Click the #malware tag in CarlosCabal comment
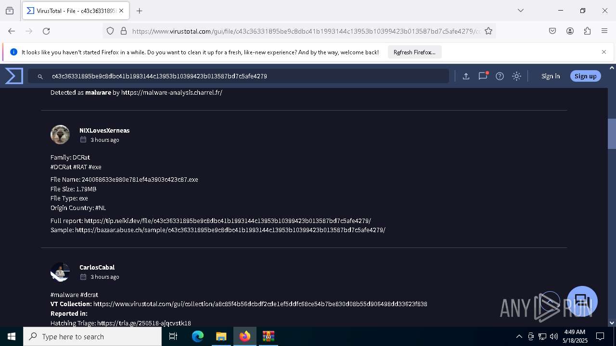This screenshot has height=346, width=616. click(64, 295)
